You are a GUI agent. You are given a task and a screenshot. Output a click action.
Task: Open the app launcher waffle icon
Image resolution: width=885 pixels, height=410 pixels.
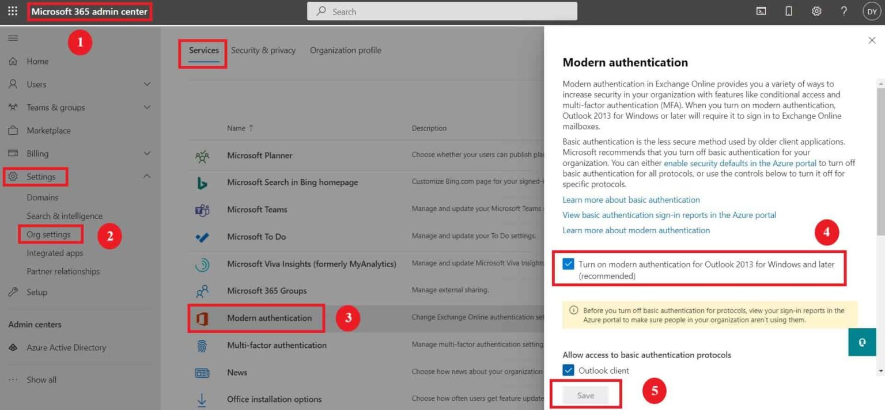tap(12, 11)
